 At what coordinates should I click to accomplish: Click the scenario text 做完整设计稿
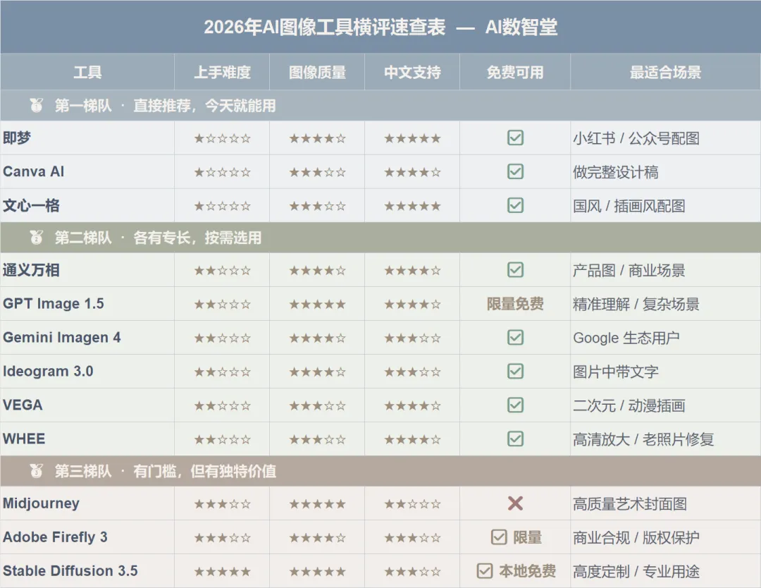coord(615,172)
